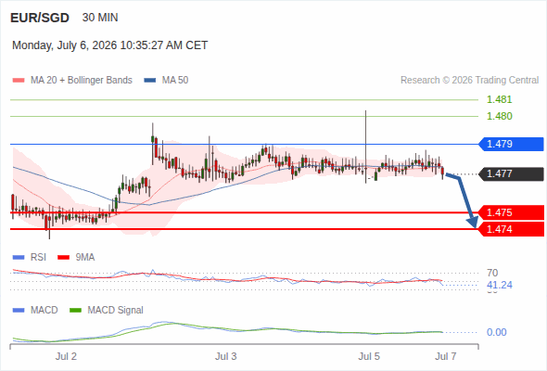The height and width of the screenshot is (371, 547).
Task: Click the Research © 2026 Trading Central credit
Action: click(x=469, y=81)
